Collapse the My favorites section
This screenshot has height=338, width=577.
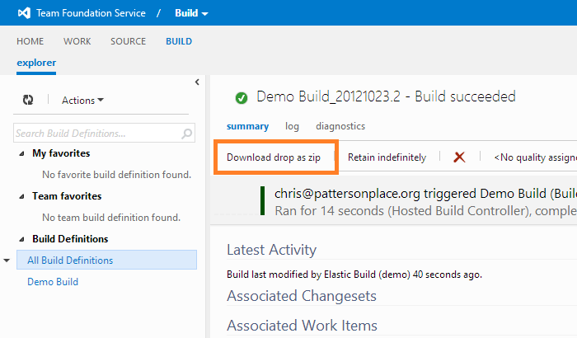(x=21, y=153)
